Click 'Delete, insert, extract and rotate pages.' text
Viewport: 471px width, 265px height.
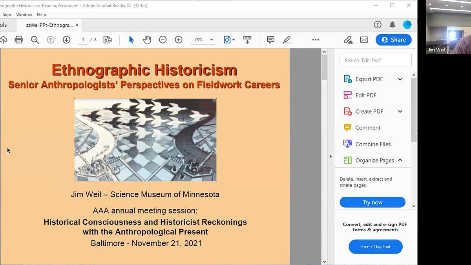click(x=366, y=182)
